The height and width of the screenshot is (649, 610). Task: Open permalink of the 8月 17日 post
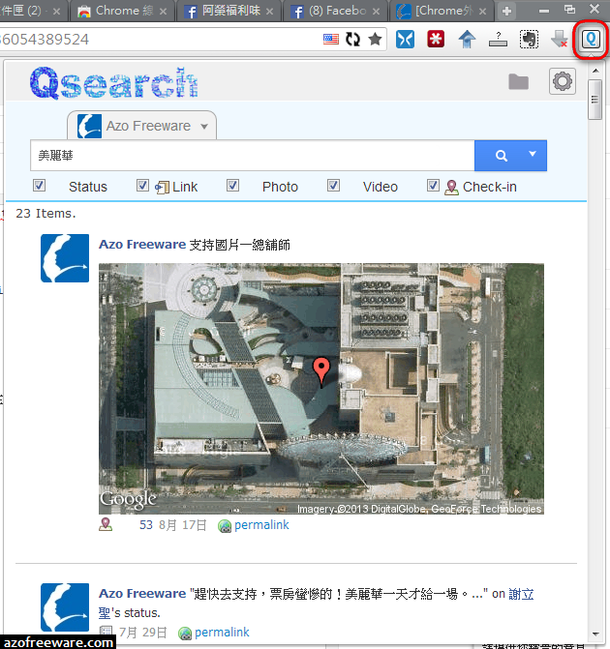coord(261,525)
